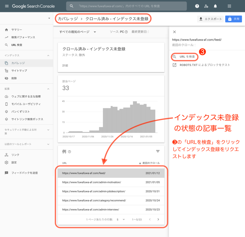
Task: Click the モバイル ユーザビリティ phone icon
Action: click(7, 104)
